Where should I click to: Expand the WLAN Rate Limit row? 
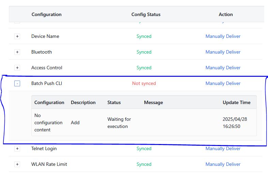point(17,164)
